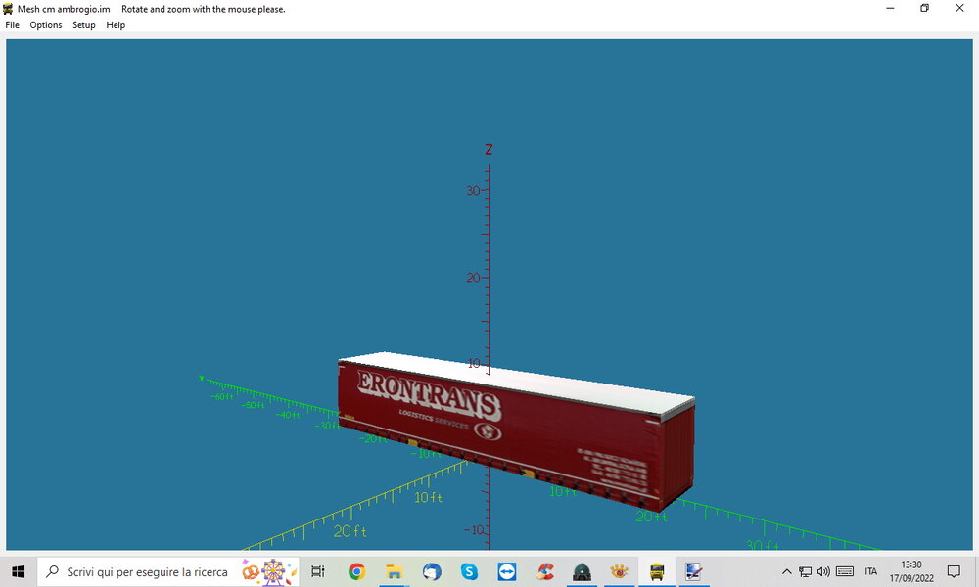The height and width of the screenshot is (587, 979).
Task: Open CCleaner from the taskbar
Action: tap(544, 571)
